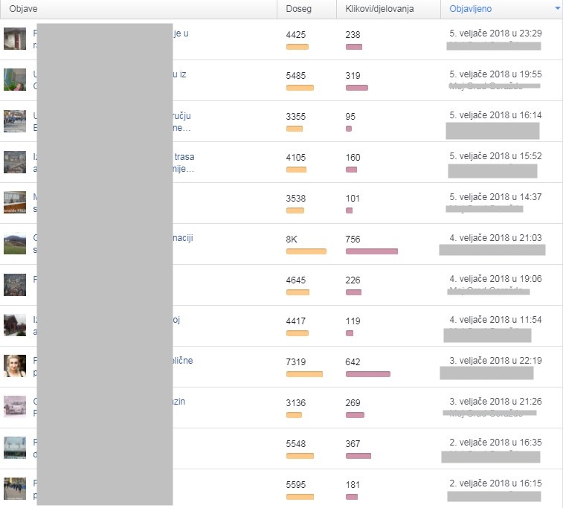Click the 642 clicks value
Viewport: 563px width, 508px height.
click(x=353, y=361)
